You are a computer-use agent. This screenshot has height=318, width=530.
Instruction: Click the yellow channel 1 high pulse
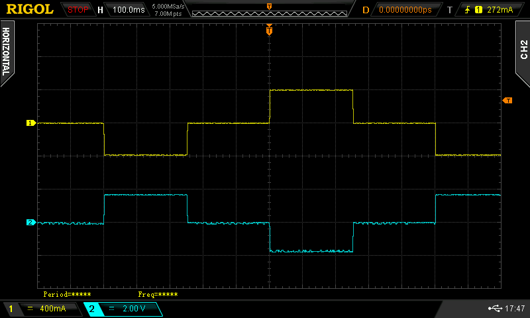point(311,90)
